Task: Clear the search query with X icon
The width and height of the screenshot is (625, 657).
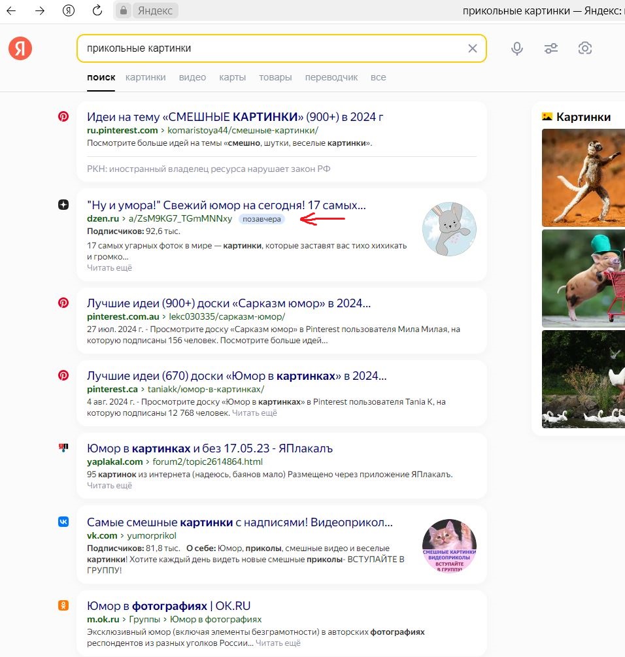Action: pyautogui.click(x=472, y=48)
